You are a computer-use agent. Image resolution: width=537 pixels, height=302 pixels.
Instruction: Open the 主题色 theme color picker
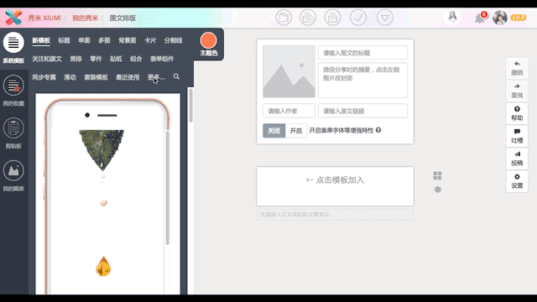point(209,44)
